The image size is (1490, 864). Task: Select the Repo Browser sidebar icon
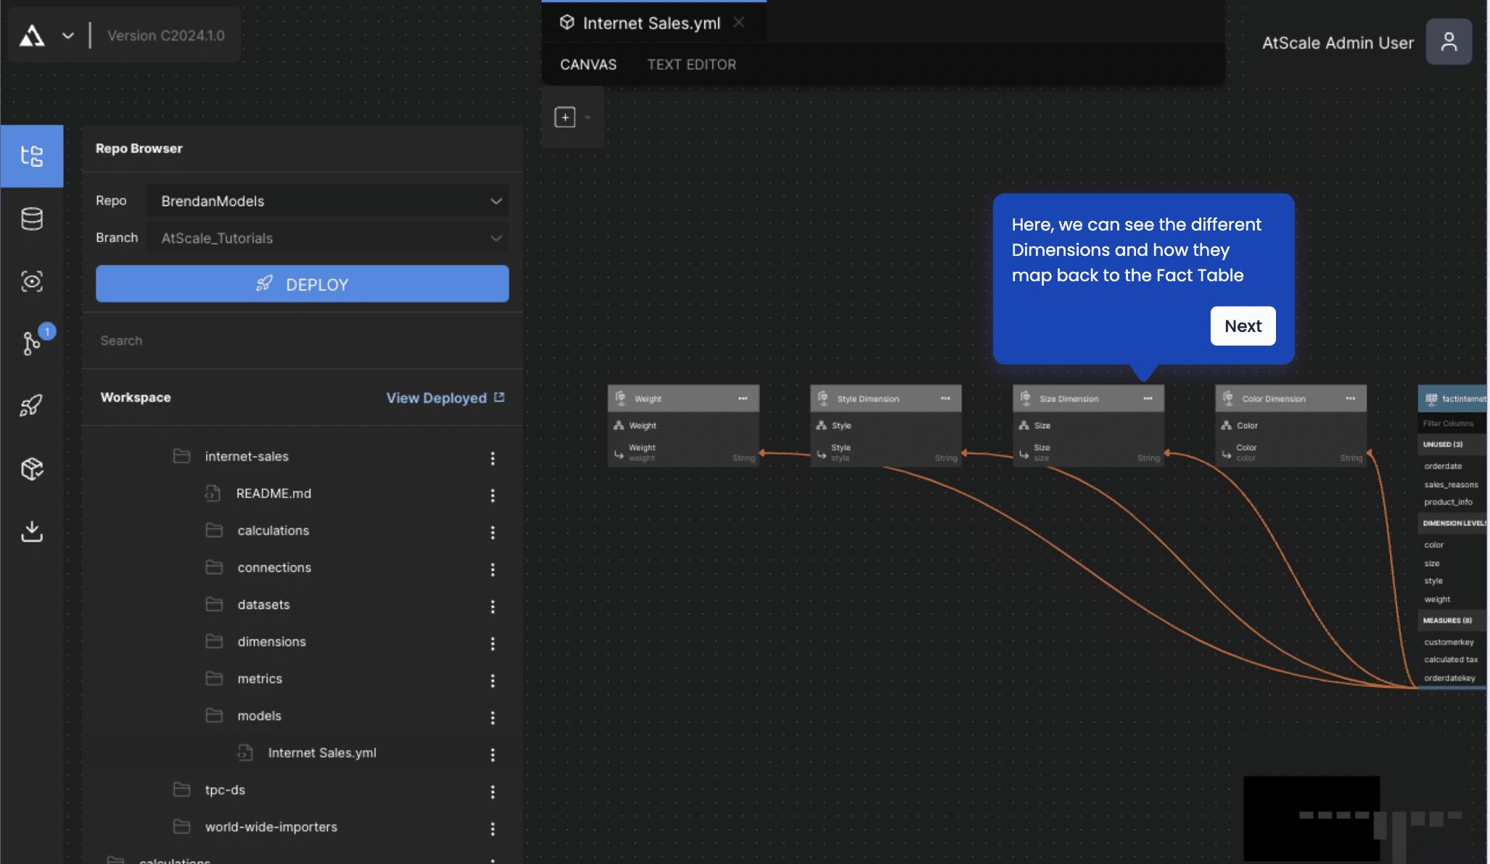coord(32,156)
